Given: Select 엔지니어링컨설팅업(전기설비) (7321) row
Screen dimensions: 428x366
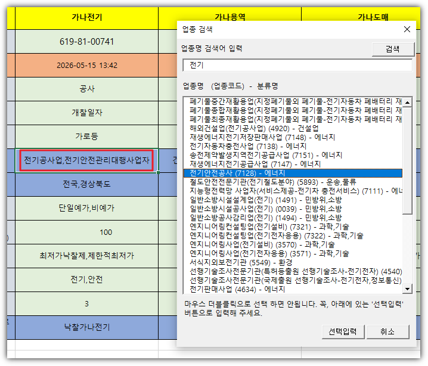Looking at the screenshot, I should 293,227.
